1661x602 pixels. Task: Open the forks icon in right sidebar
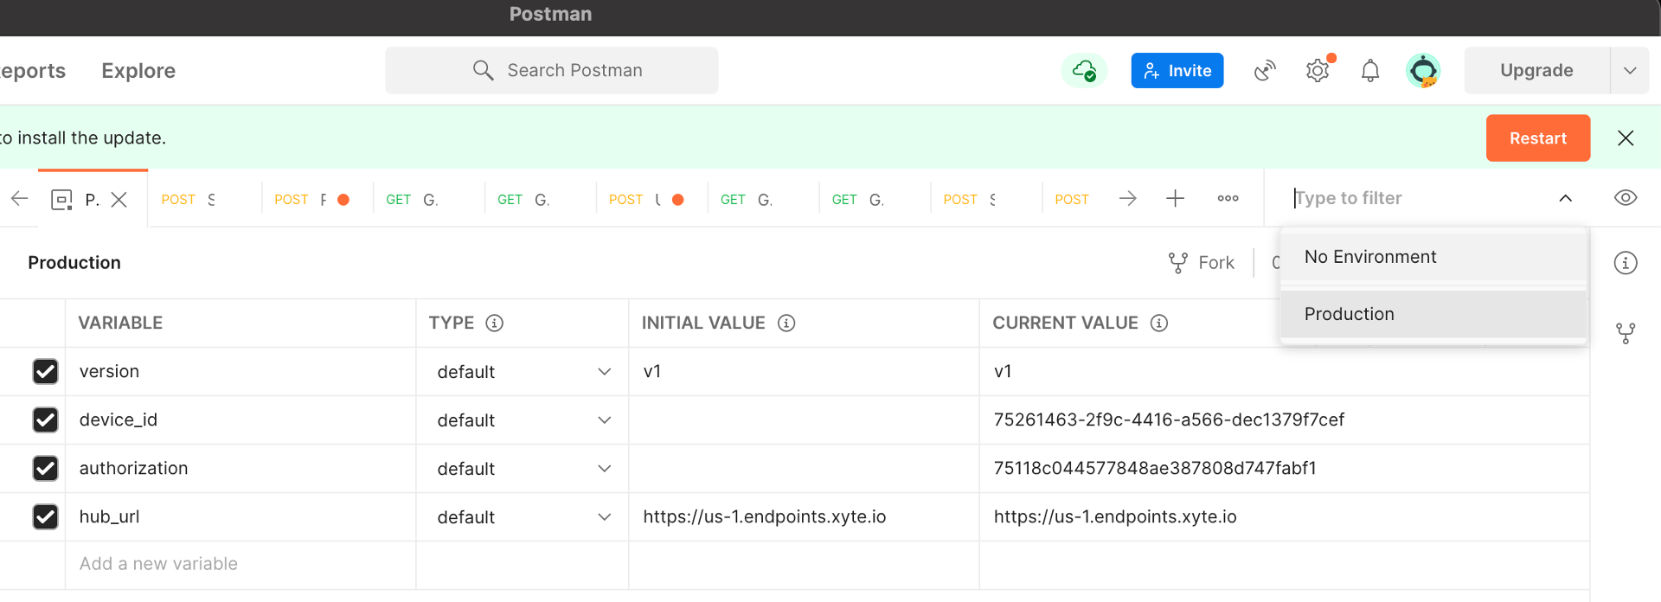tap(1626, 333)
